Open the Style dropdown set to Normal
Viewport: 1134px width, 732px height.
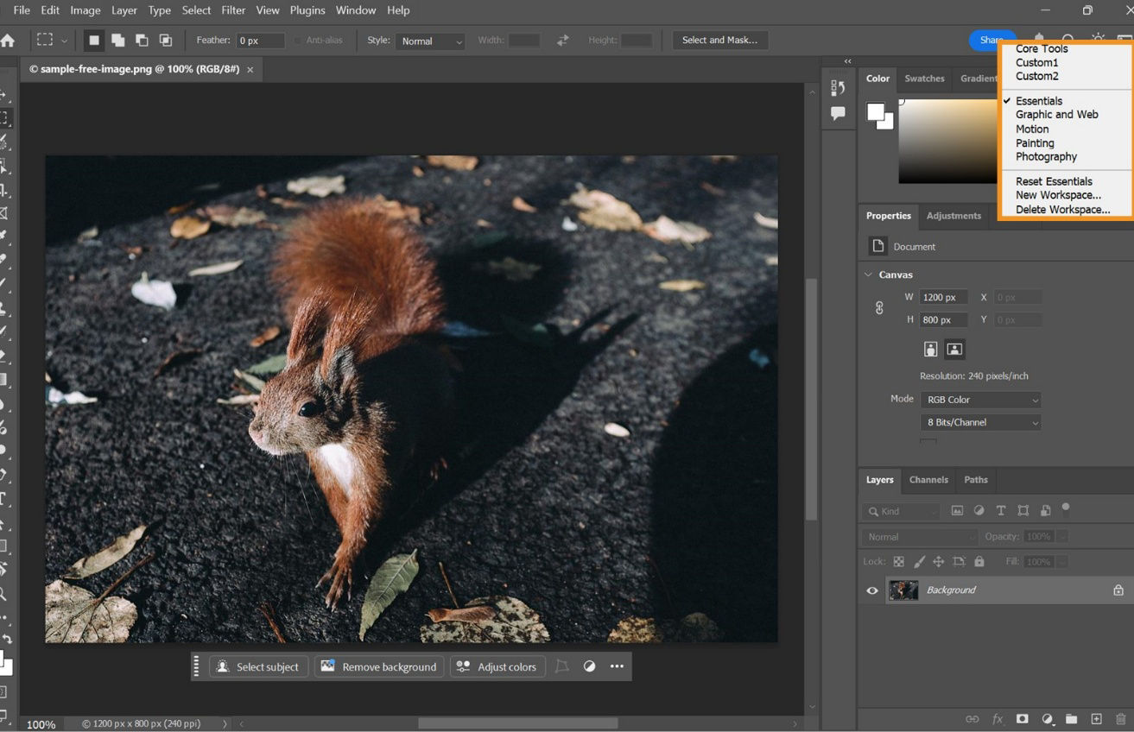click(x=431, y=41)
